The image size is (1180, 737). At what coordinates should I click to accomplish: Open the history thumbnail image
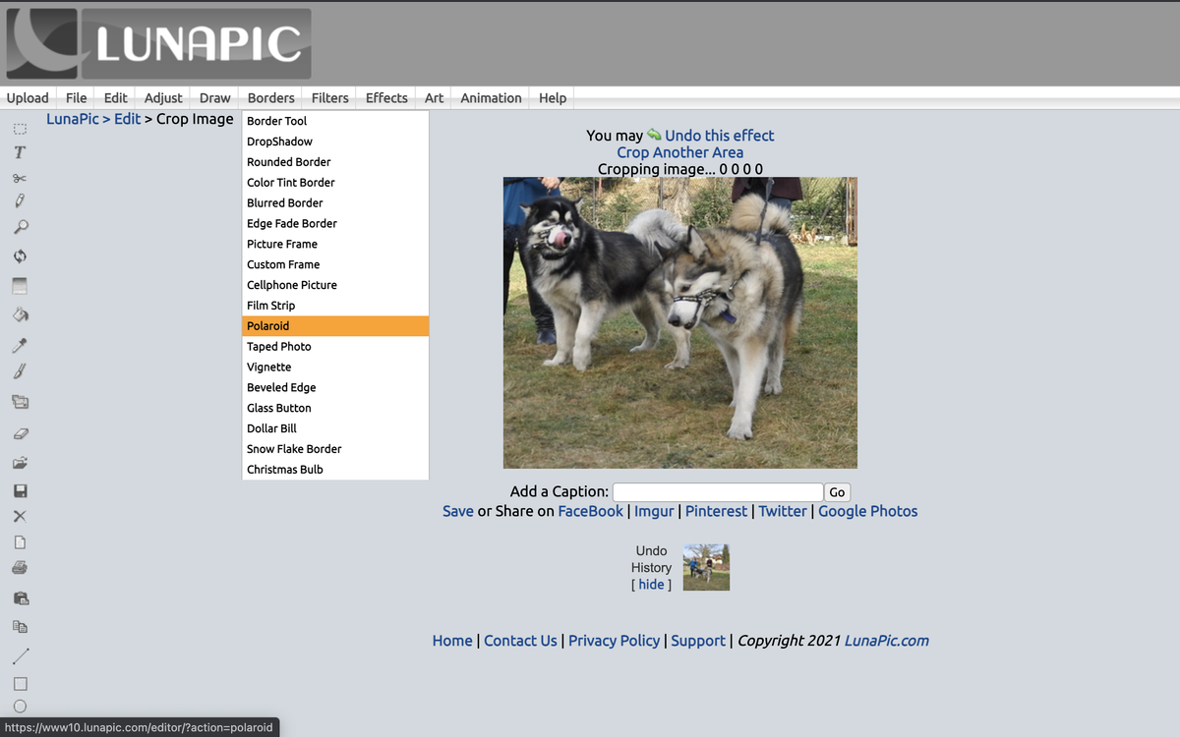tap(706, 567)
